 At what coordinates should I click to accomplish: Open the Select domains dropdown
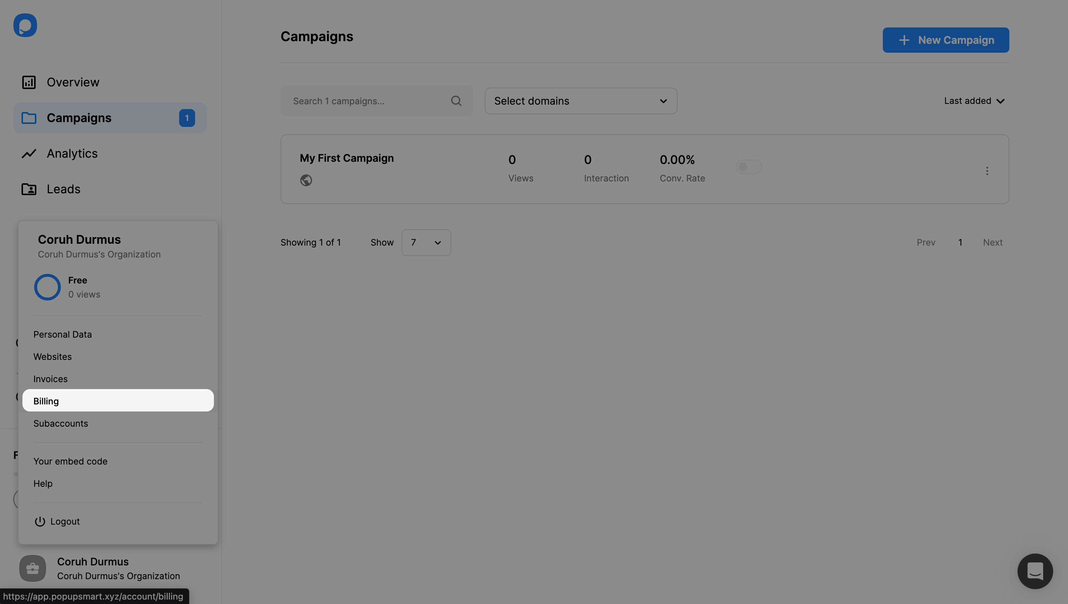click(580, 101)
